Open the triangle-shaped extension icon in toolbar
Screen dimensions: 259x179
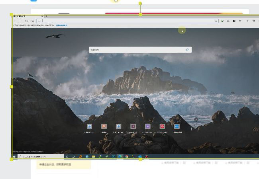click(228, 21)
